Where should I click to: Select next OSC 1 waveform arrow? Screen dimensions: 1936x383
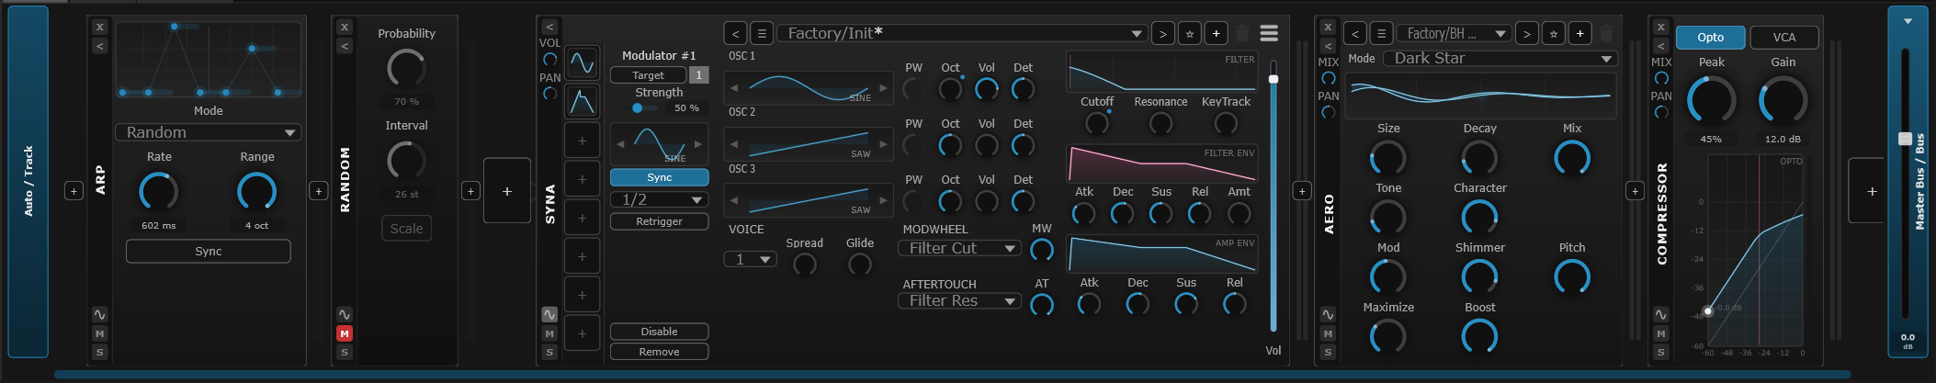[883, 88]
